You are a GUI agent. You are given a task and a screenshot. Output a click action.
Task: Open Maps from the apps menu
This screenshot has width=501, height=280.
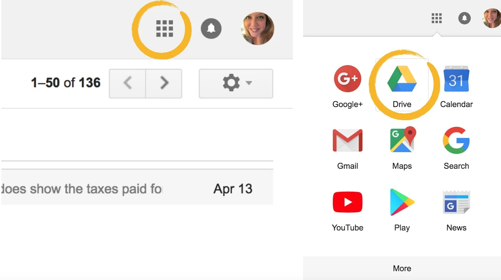402,149
